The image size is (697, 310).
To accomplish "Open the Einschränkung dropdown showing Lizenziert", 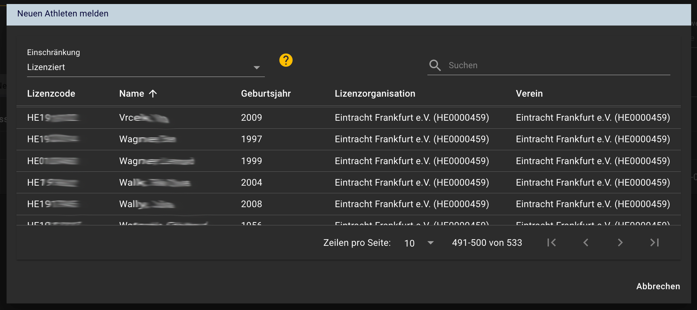I will 146,67.
